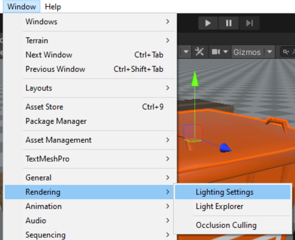
Task: Expand the Layouts submenu
Action: click(x=94, y=88)
